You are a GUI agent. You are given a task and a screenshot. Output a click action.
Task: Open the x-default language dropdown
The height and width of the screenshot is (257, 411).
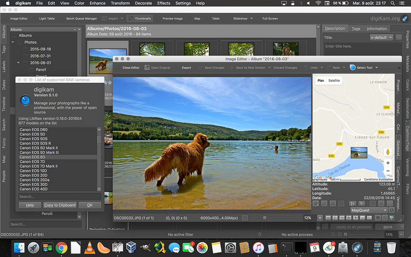pos(381,38)
